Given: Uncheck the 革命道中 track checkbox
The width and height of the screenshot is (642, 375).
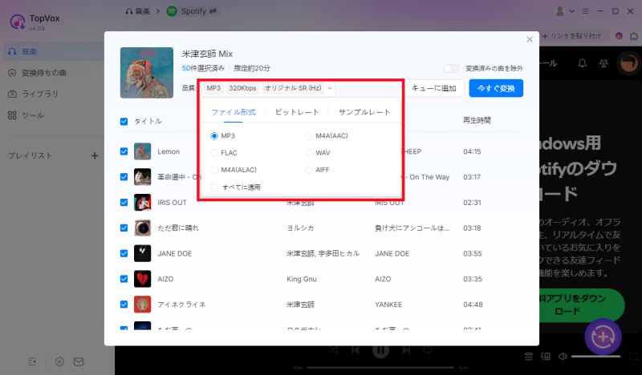Looking at the screenshot, I should (124, 176).
